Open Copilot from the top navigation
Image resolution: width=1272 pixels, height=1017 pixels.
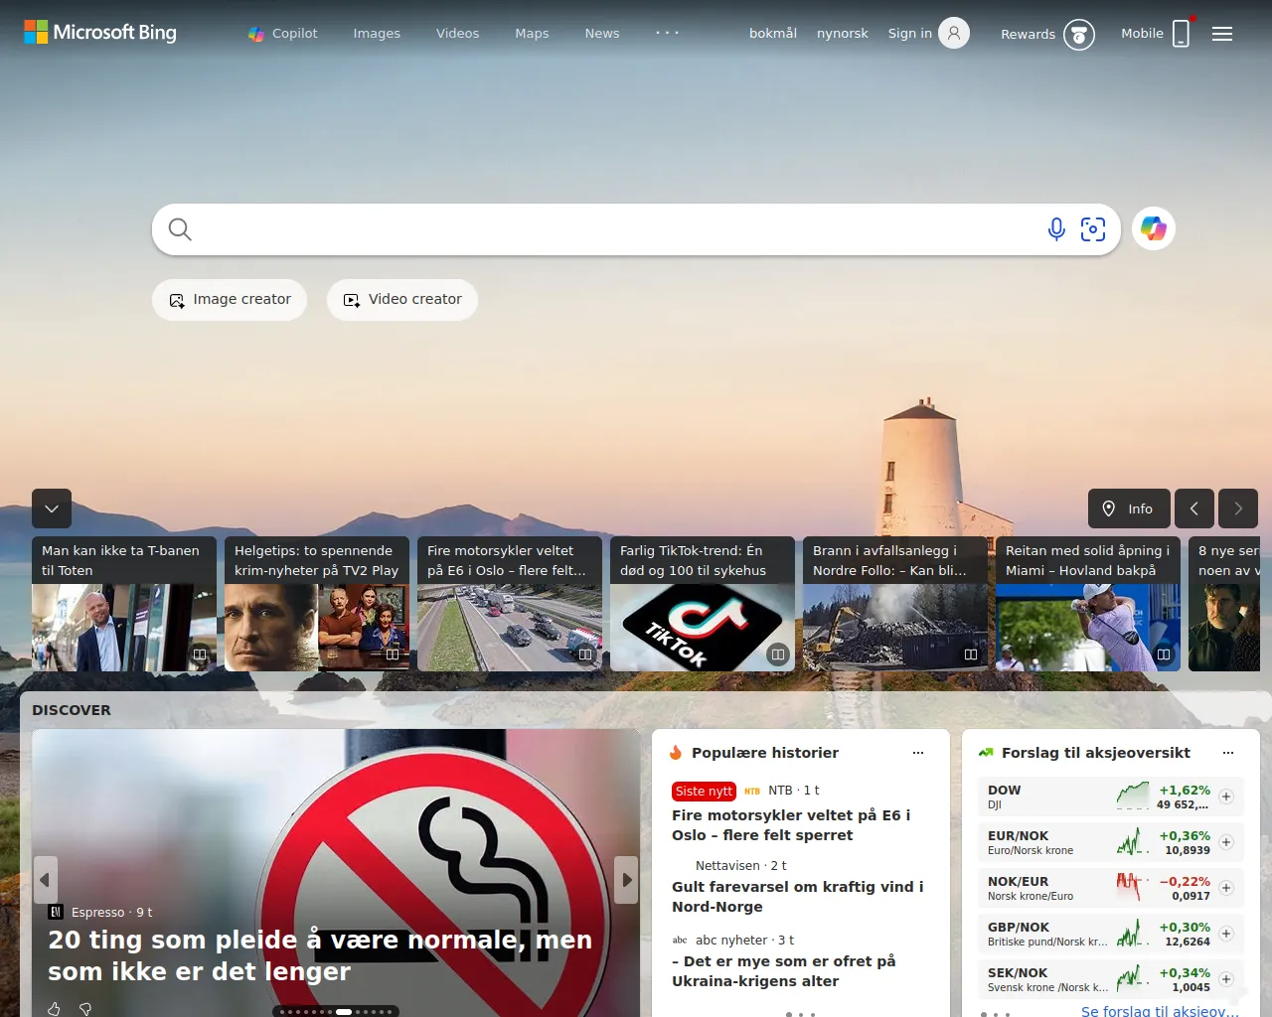[x=283, y=34]
